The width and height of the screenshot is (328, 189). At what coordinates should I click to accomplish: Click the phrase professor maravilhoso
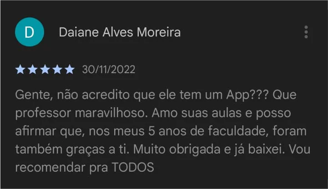(80, 114)
